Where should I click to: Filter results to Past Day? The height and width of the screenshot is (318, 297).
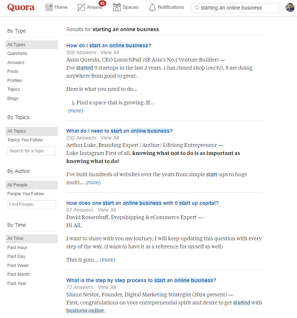tap(16, 256)
